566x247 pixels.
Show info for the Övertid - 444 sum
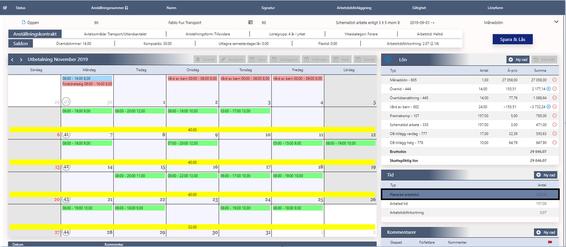[x=548, y=89]
